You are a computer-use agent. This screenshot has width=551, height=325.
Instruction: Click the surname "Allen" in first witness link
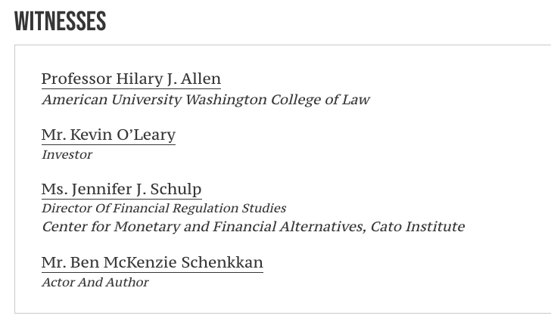(x=201, y=79)
